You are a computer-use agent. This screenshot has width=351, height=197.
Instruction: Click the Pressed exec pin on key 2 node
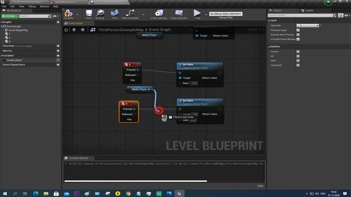click(x=138, y=69)
